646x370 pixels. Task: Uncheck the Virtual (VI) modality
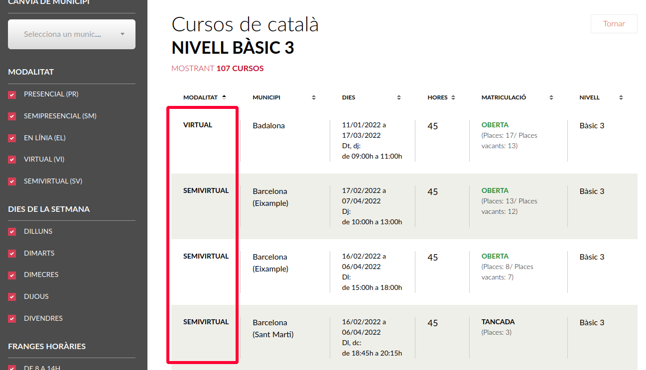click(x=12, y=160)
